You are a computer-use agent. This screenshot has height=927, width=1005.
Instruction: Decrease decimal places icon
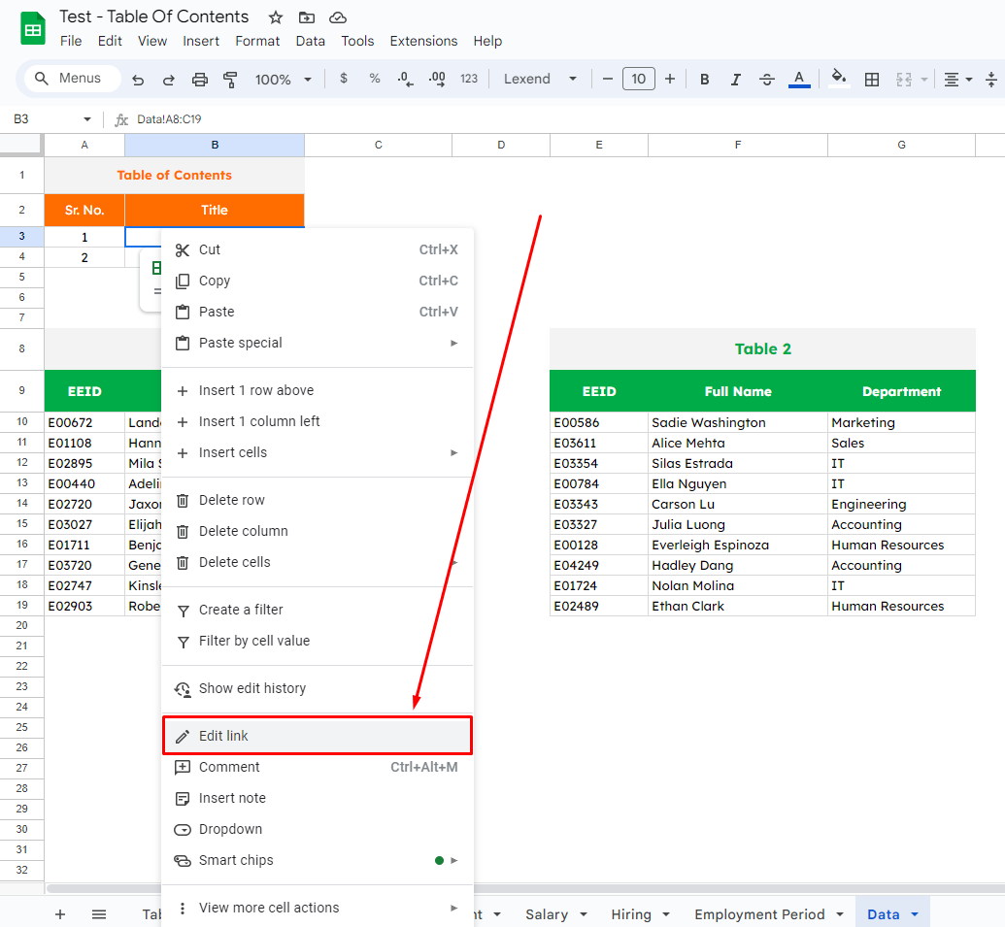(405, 80)
